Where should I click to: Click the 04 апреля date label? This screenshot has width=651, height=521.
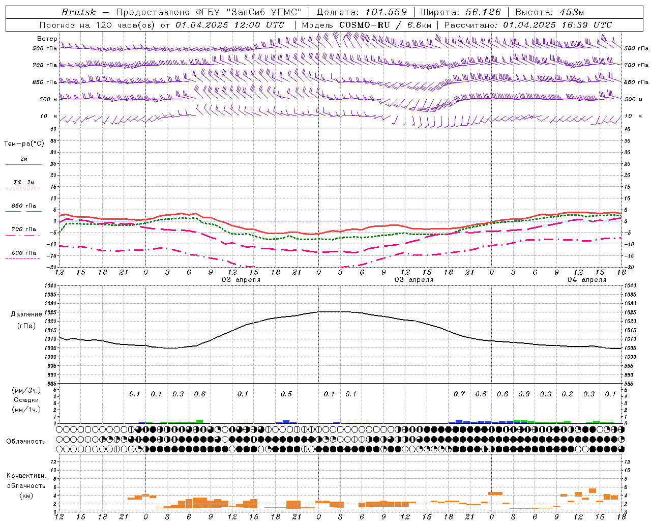pyautogui.click(x=587, y=280)
